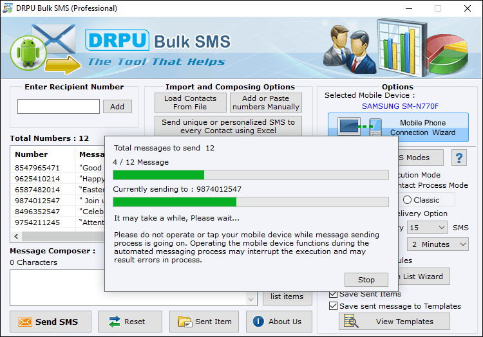Select row with number 9754211245
The height and width of the screenshot is (337, 483).
tap(59, 223)
